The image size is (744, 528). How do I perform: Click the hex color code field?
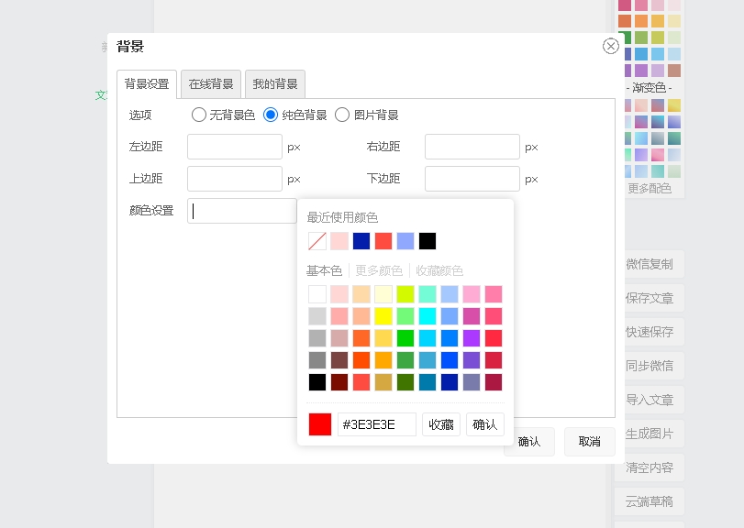coord(376,424)
